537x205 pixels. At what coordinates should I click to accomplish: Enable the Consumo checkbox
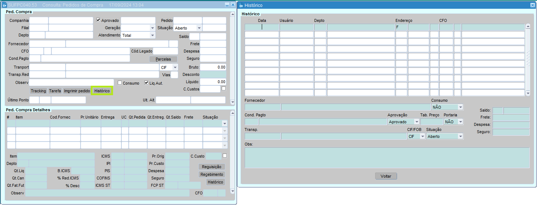(120, 83)
